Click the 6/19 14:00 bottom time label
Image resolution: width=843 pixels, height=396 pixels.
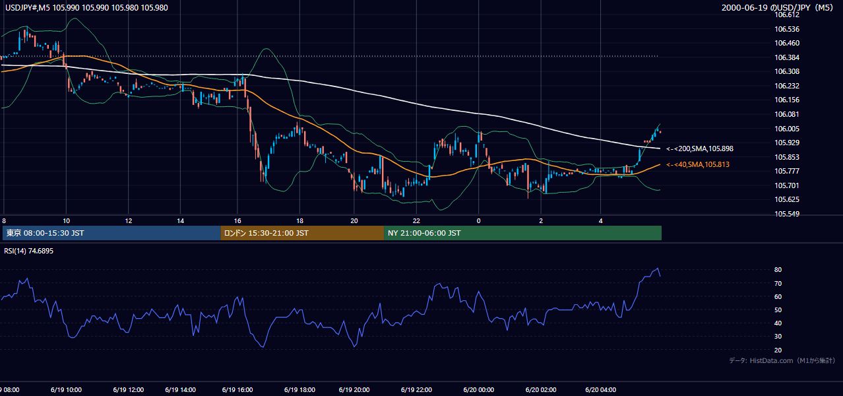(181, 389)
